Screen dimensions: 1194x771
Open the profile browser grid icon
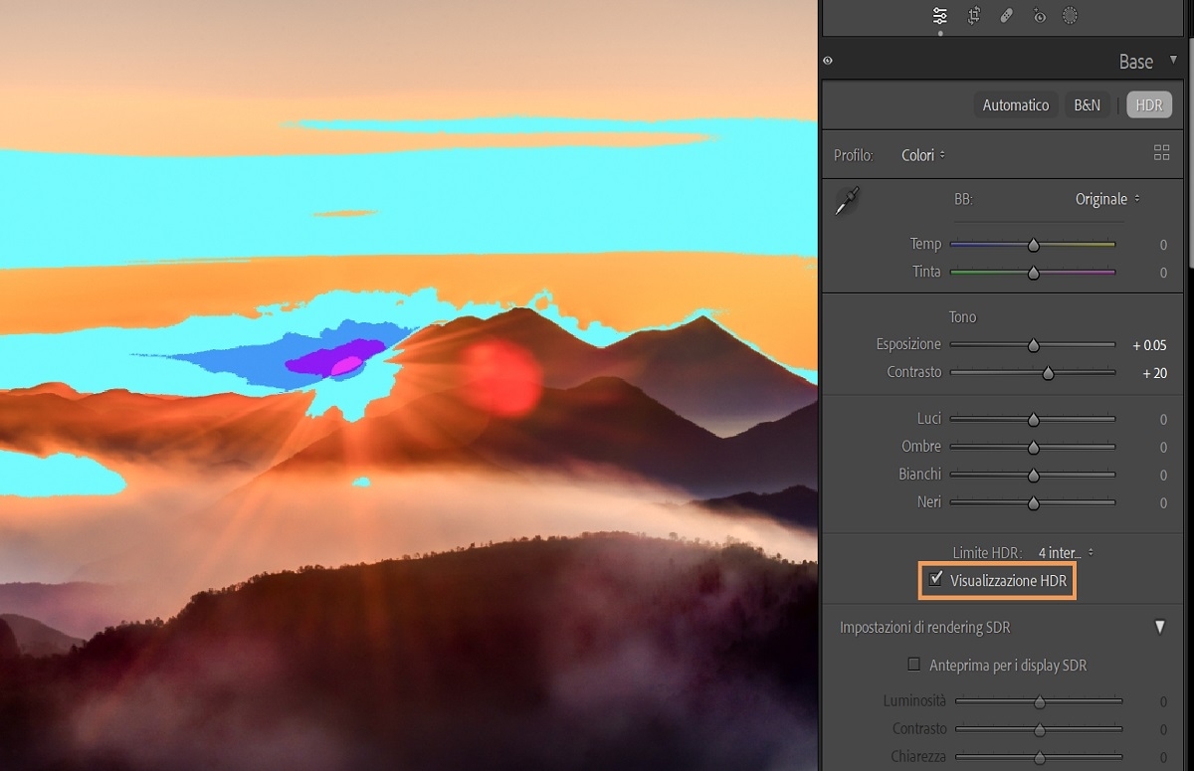pos(1161,152)
